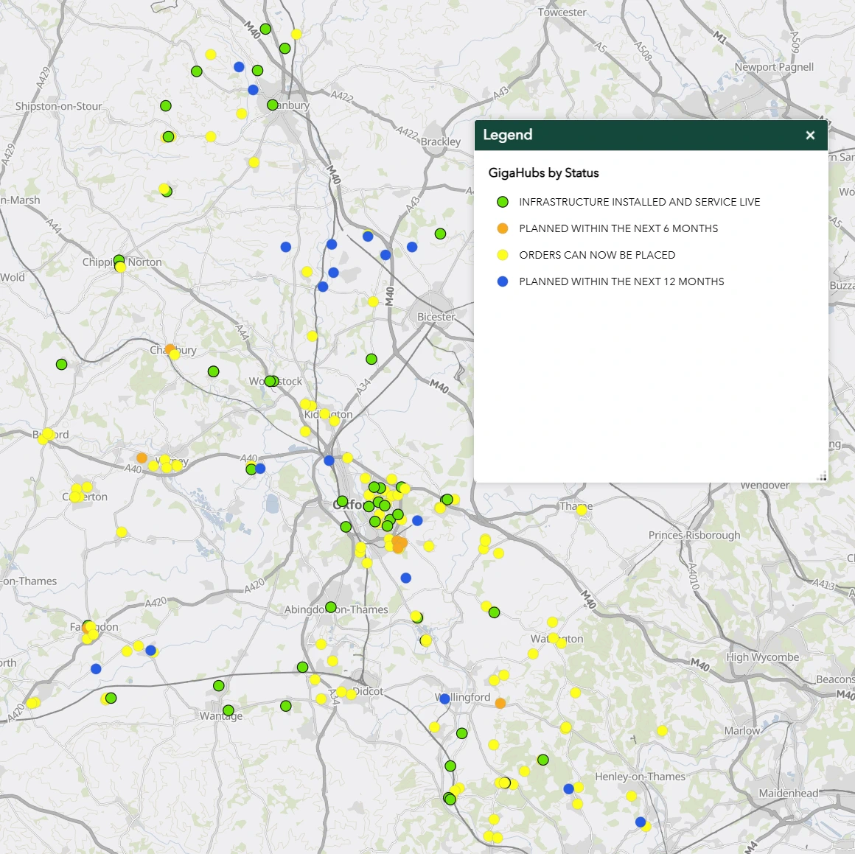Click the Henley-on-Thames place label
Viewport: 855px width, 854px height.
coord(640,777)
